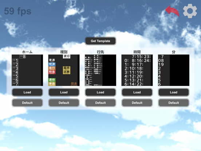Click the 時間 column heading
Image resolution: width=201 pixels, height=151 pixels.
[137, 52]
